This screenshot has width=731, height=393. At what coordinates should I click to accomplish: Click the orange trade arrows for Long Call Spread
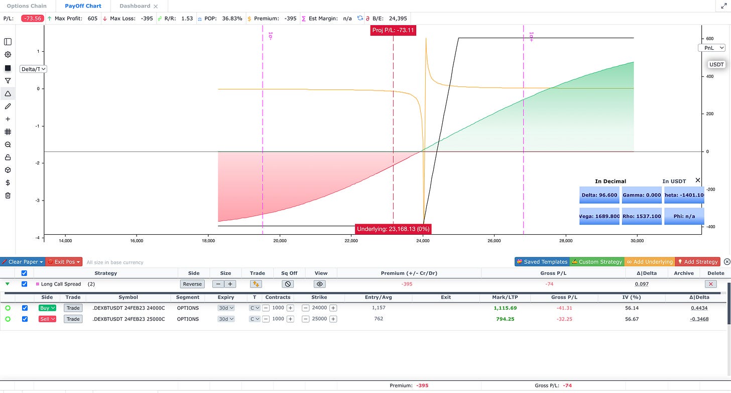coord(256,284)
